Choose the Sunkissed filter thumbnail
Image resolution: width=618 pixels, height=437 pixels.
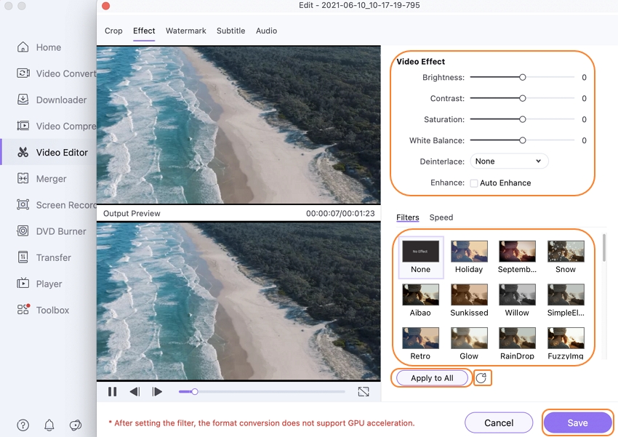tap(469, 295)
